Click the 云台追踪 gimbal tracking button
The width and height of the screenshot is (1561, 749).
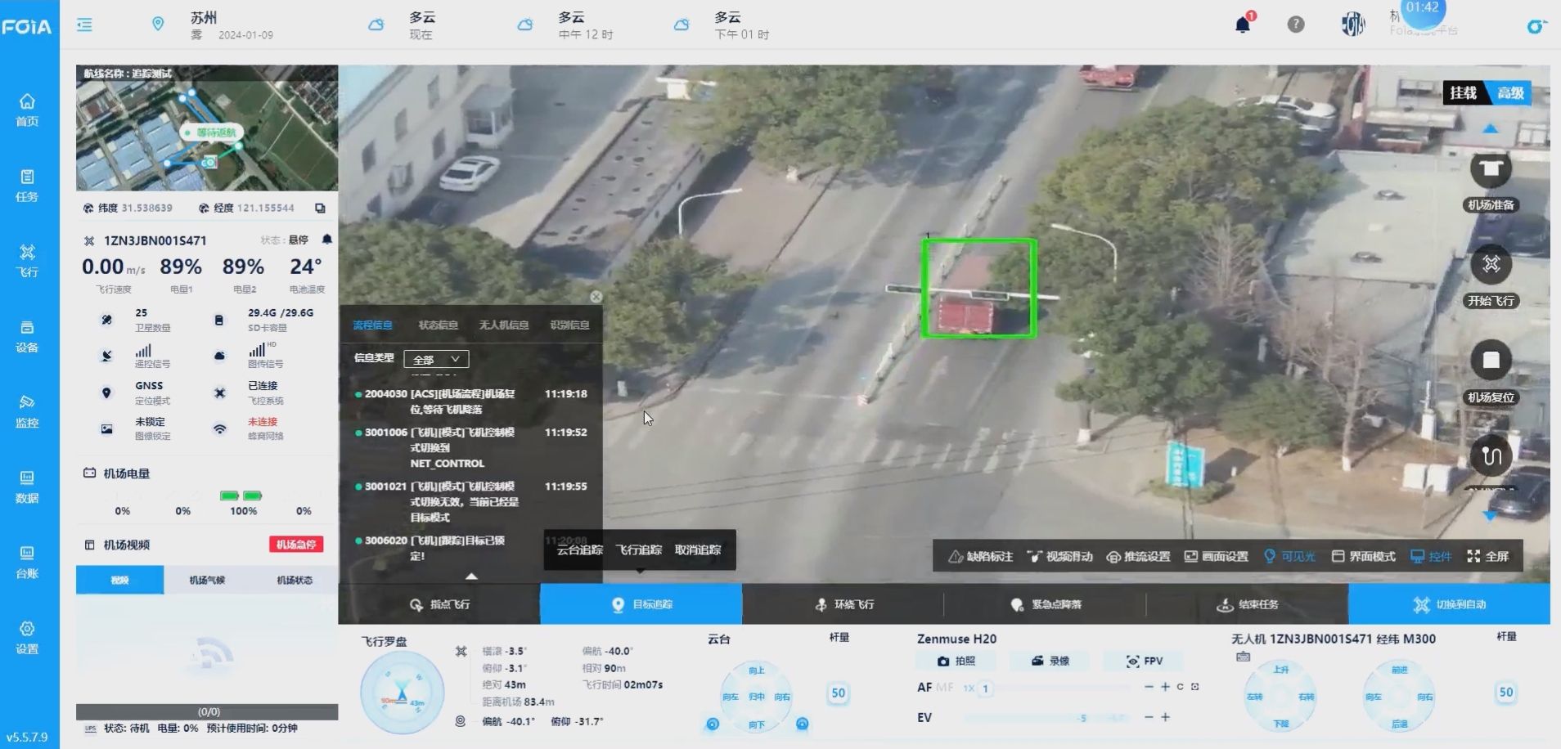pyautogui.click(x=580, y=549)
